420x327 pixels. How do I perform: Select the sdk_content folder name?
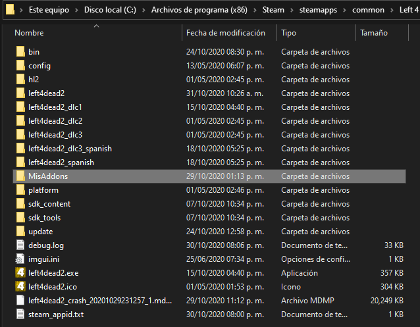tap(49, 204)
